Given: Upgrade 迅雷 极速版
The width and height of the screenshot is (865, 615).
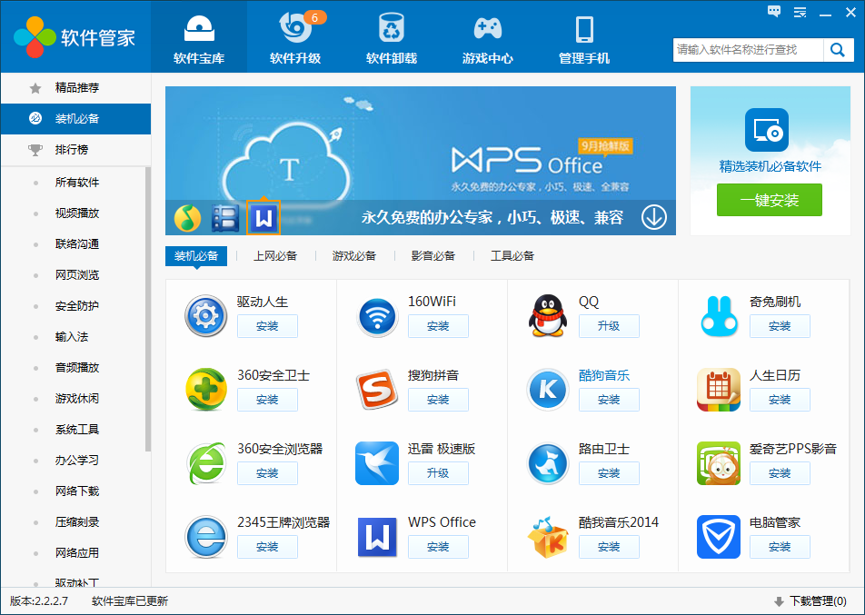Looking at the screenshot, I should [x=438, y=473].
